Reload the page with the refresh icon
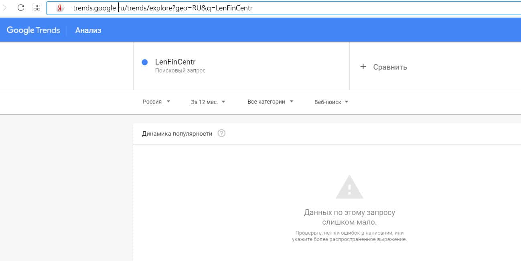Screen dimensions: 521x261 (21, 8)
